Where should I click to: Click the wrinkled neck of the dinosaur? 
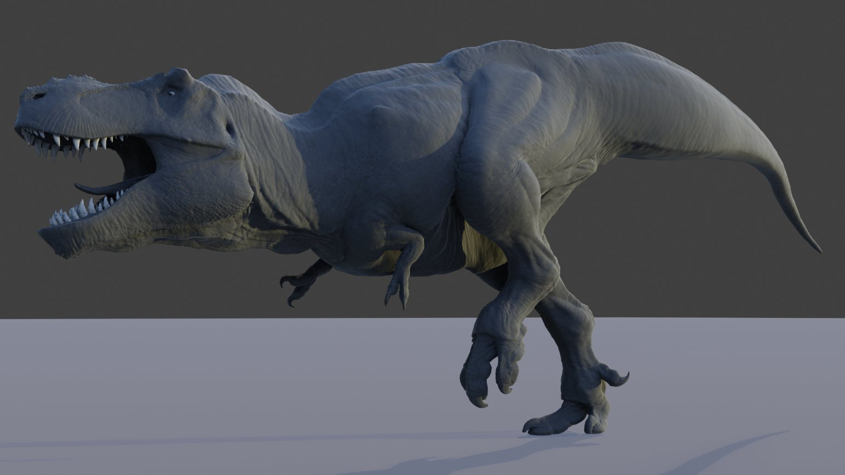coord(268,164)
